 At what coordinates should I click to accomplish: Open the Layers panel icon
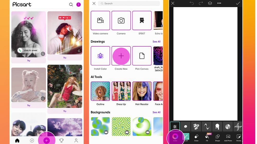(210, 3)
